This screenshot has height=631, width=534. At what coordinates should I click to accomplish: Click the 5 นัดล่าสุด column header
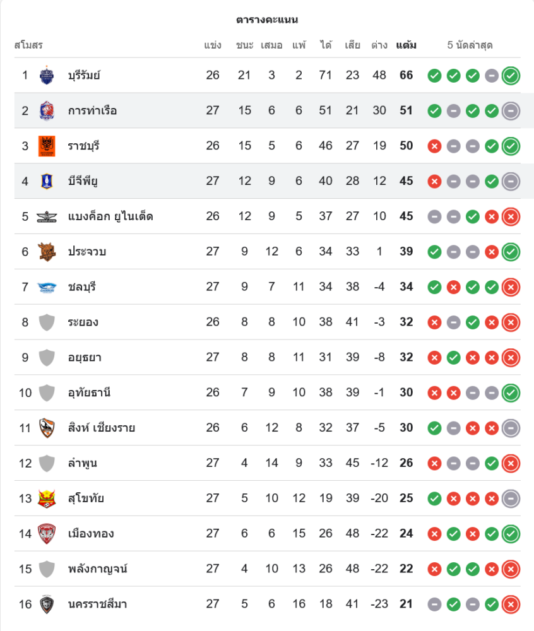(470, 45)
